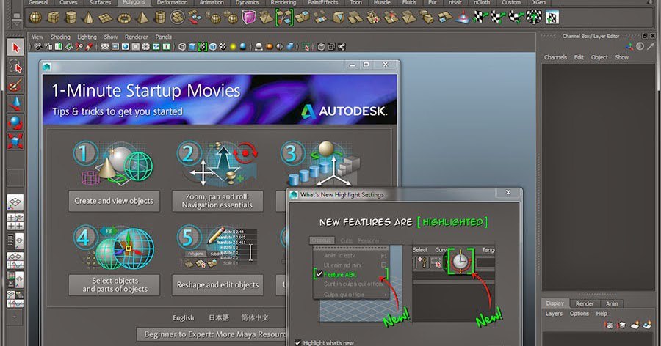Click the last checkered UV shelf icon

coord(552,18)
